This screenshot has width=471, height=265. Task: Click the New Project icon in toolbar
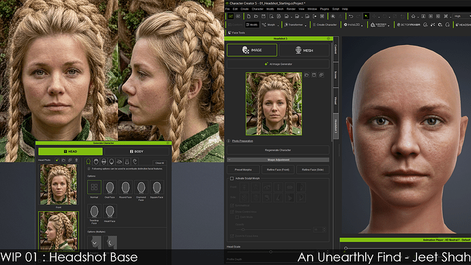pyautogui.click(x=248, y=16)
